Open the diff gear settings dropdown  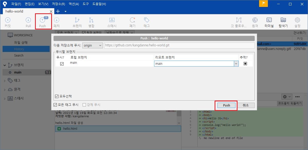[x=287, y=97]
